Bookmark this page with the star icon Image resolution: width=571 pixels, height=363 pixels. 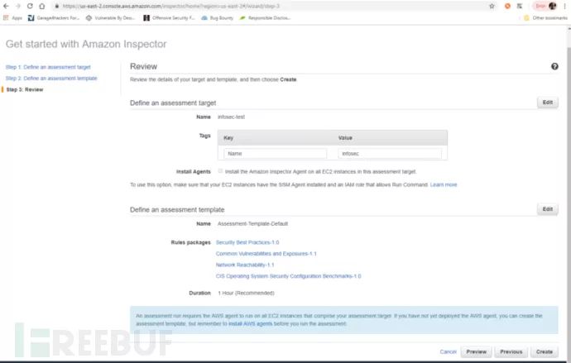(492, 6)
